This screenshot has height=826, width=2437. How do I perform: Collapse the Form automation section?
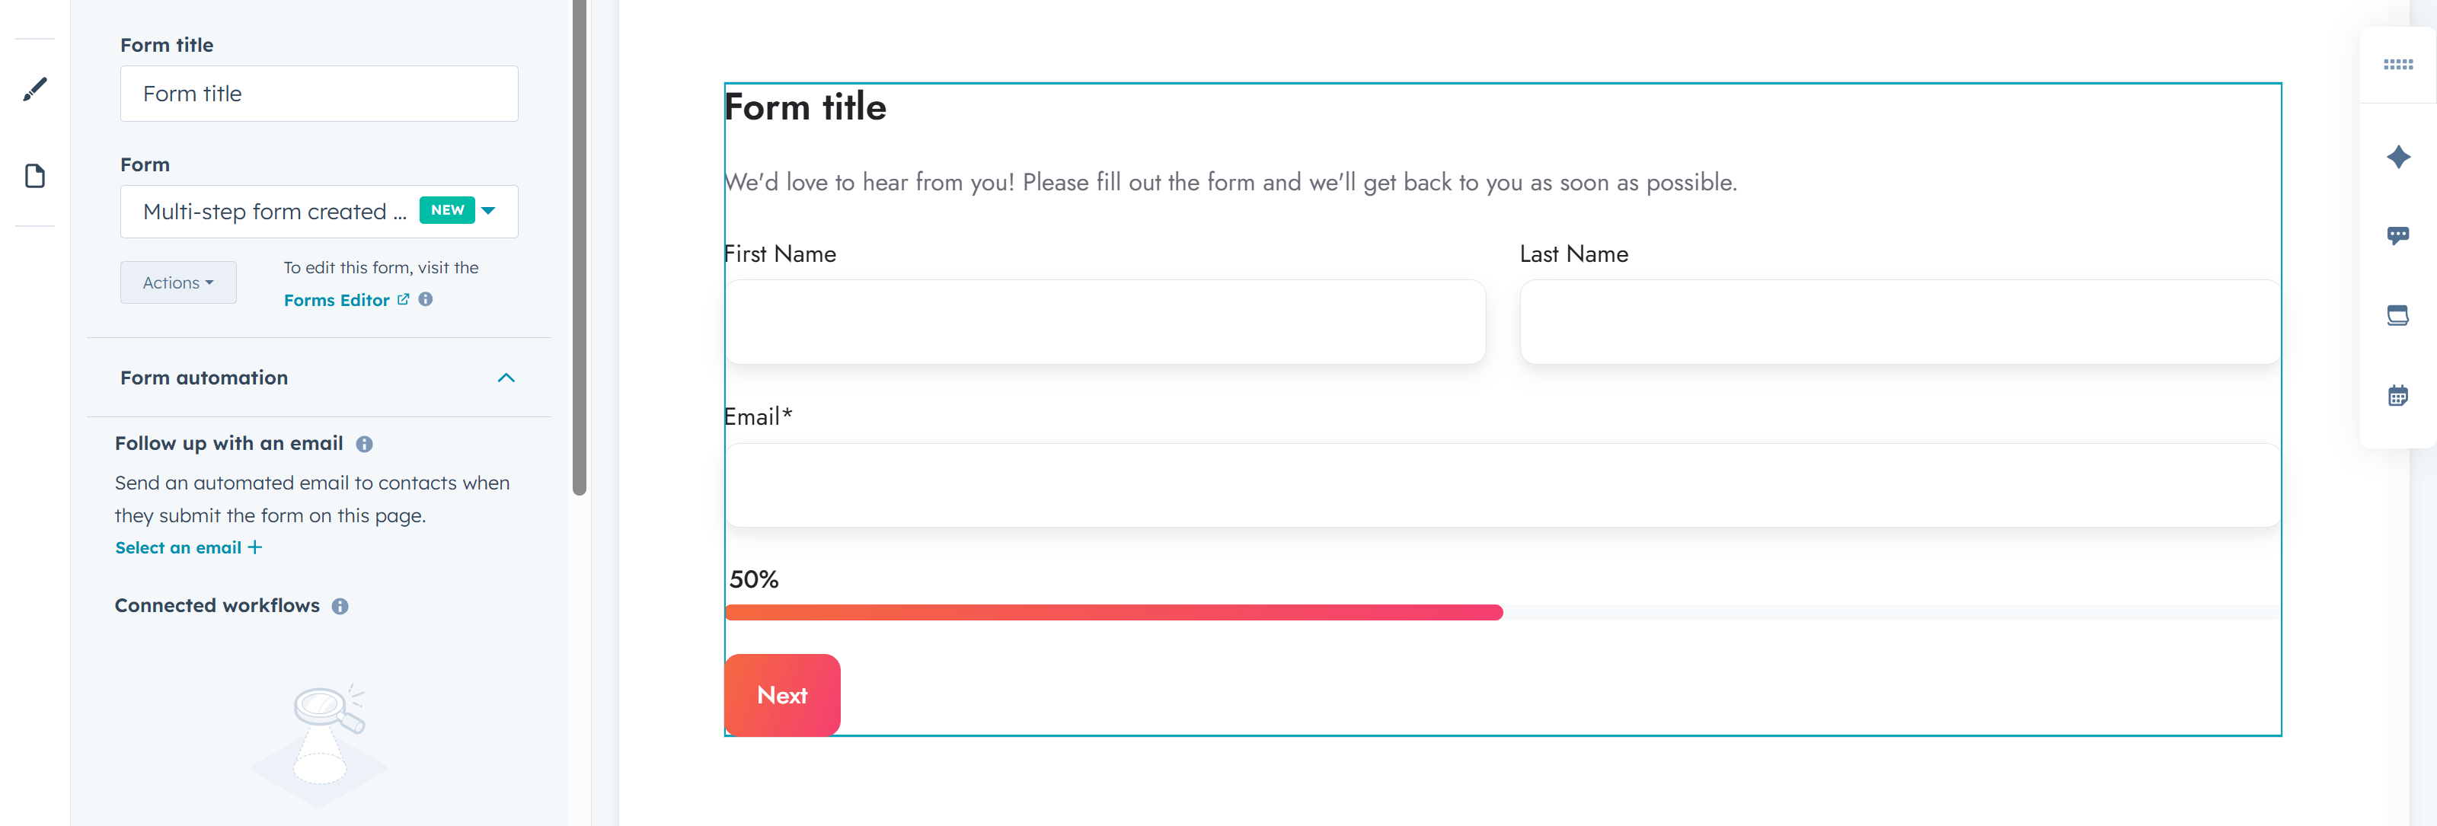(506, 378)
